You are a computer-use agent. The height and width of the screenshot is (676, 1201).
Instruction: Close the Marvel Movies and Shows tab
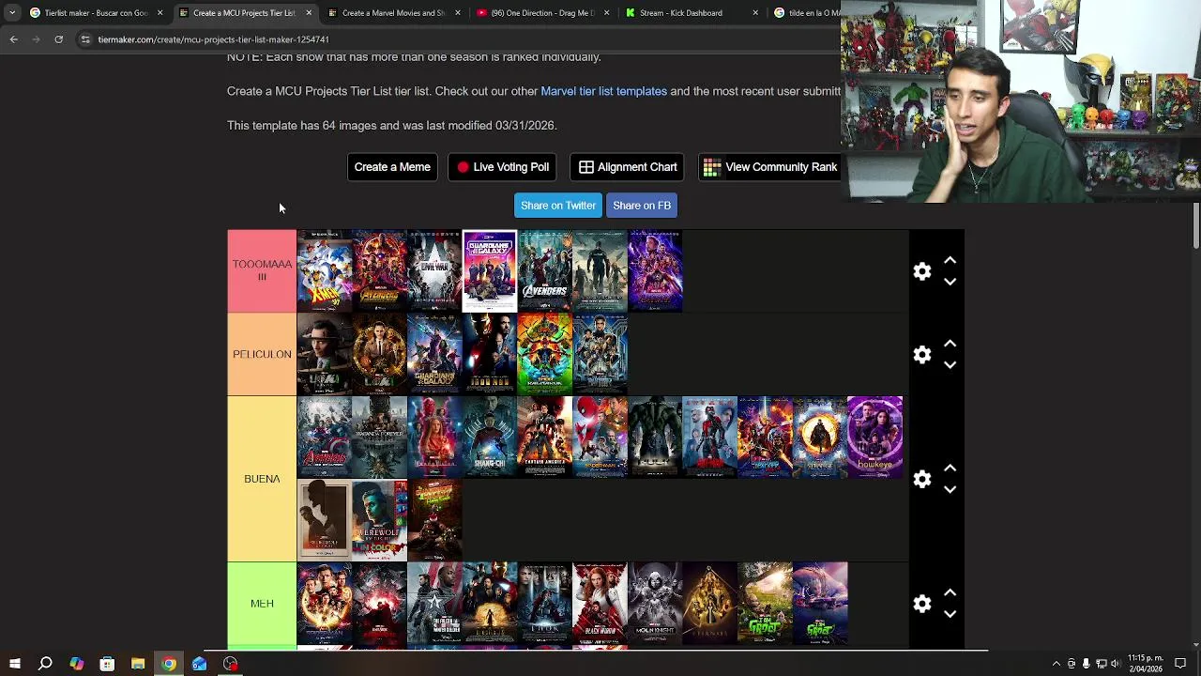458,13
